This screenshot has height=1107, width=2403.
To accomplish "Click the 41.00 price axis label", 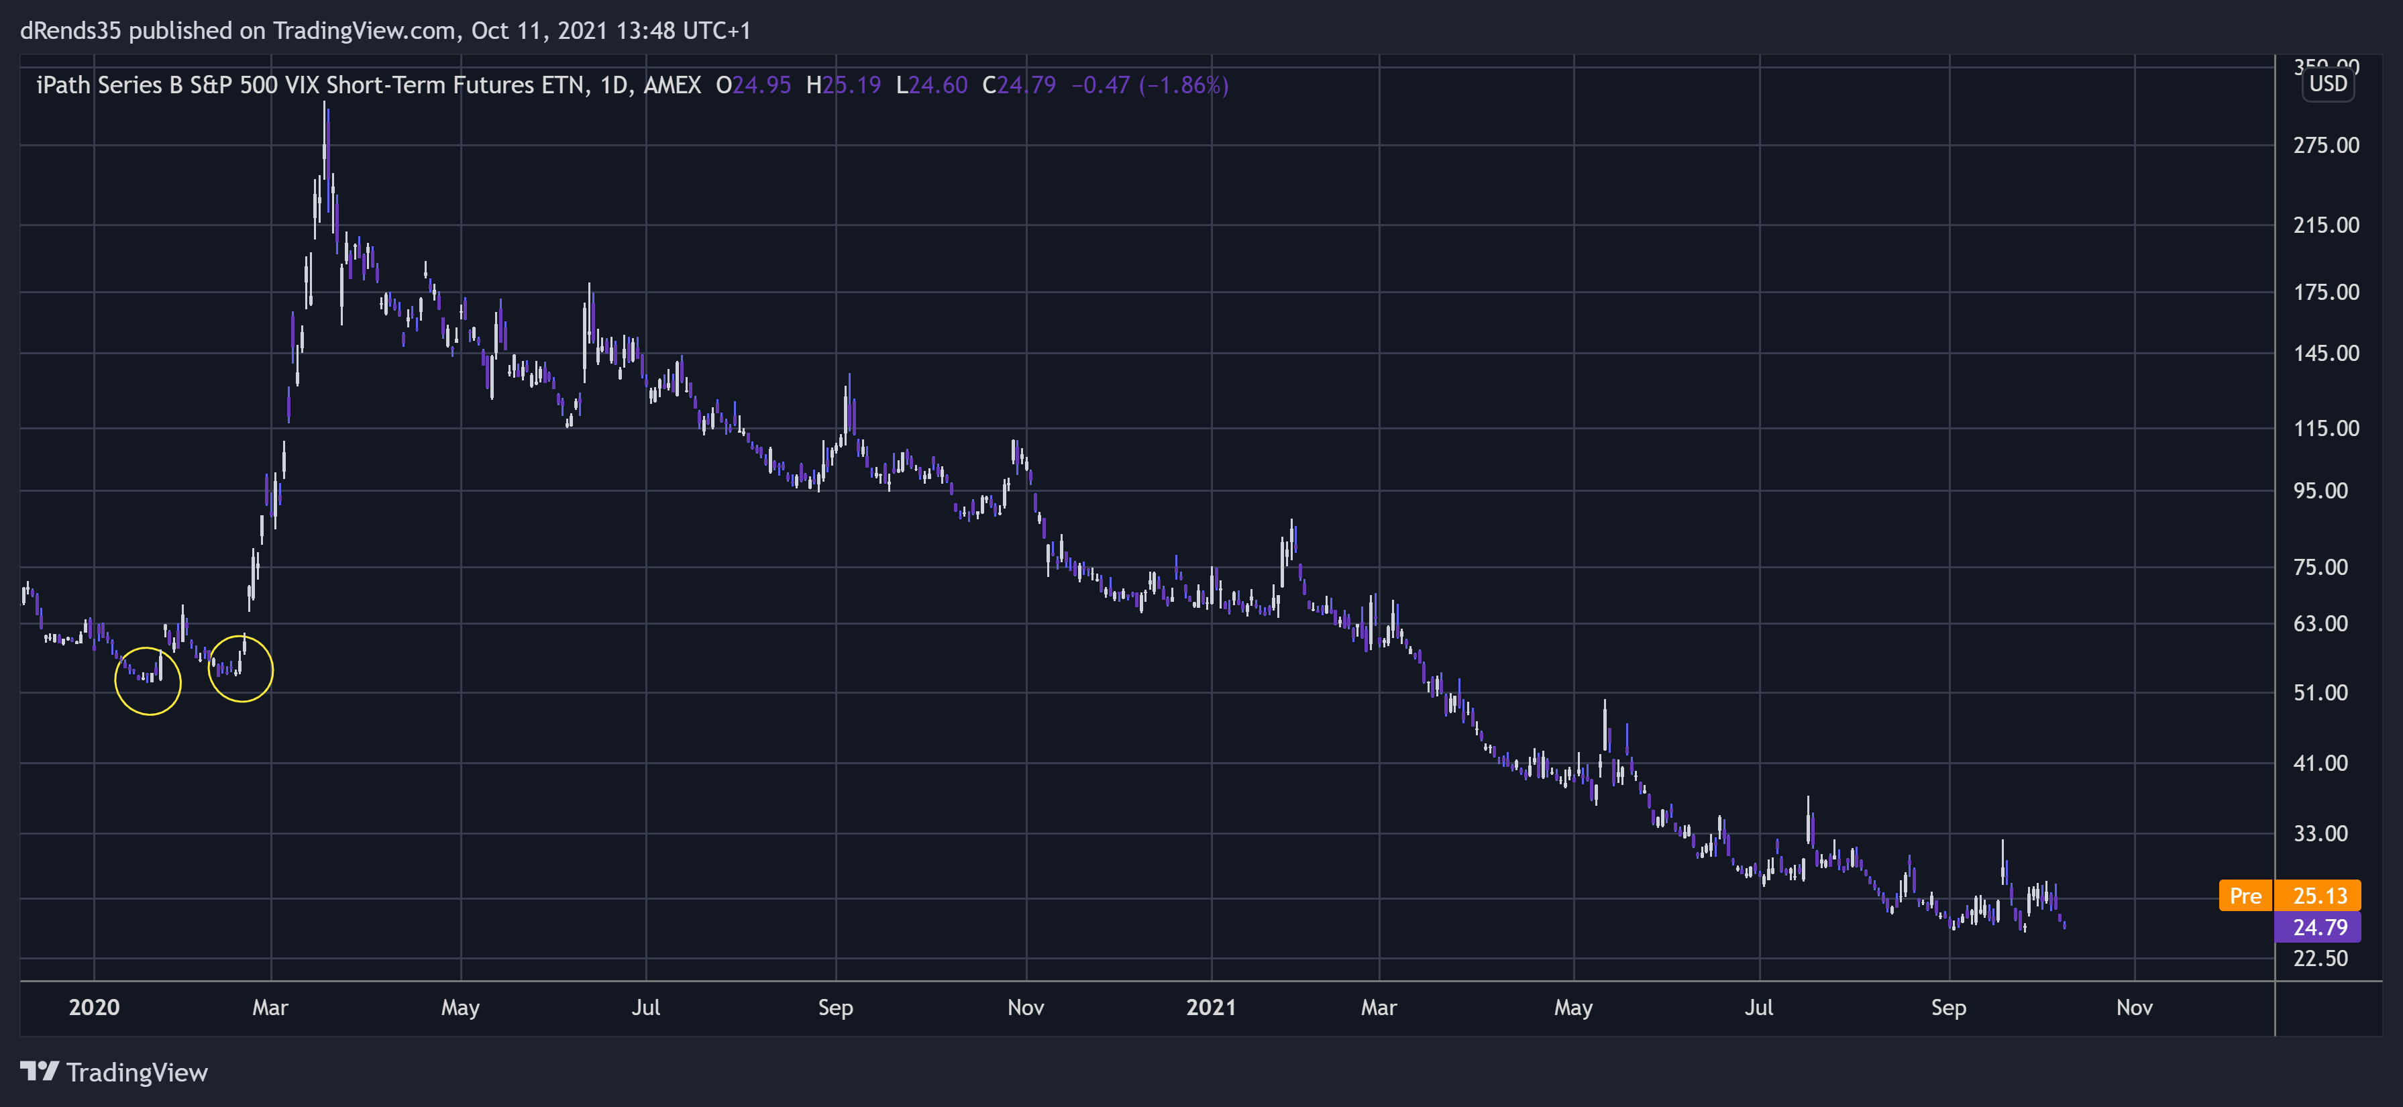I will pyautogui.click(x=2321, y=763).
